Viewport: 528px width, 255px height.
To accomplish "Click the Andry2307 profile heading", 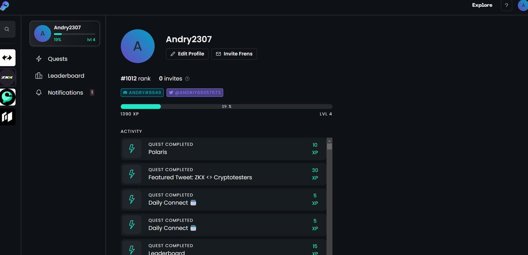I will tap(189, 39).
